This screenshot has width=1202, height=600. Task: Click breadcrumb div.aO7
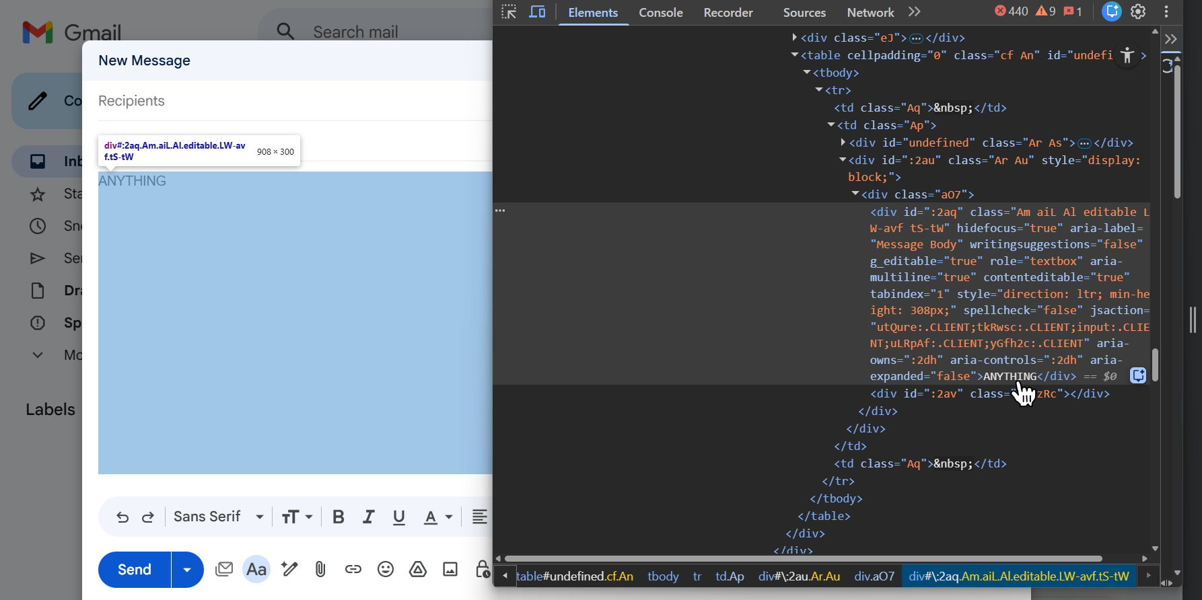(874, 576)
